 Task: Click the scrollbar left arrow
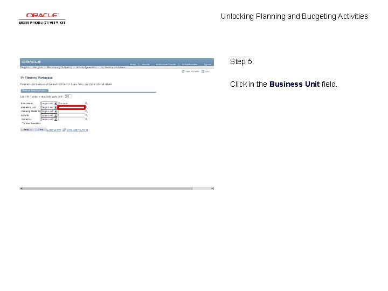pyautogui.click(x=21, y=188)
